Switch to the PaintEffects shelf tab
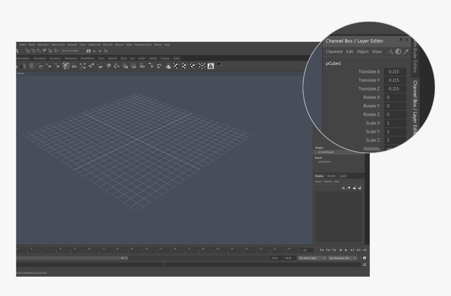The image size is (451, 296). 88,58
